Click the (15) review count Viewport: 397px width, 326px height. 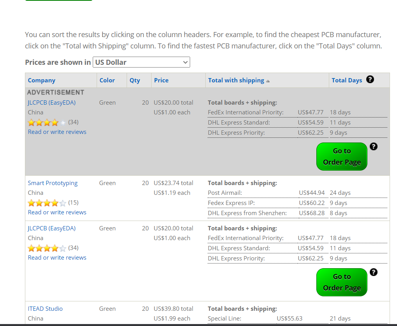pos(73,203)
